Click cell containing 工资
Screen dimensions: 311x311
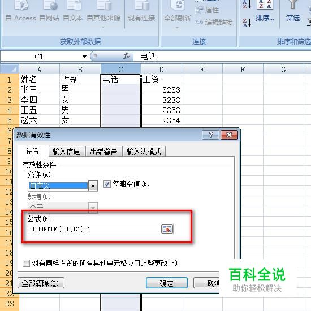(x=162, y=79)
